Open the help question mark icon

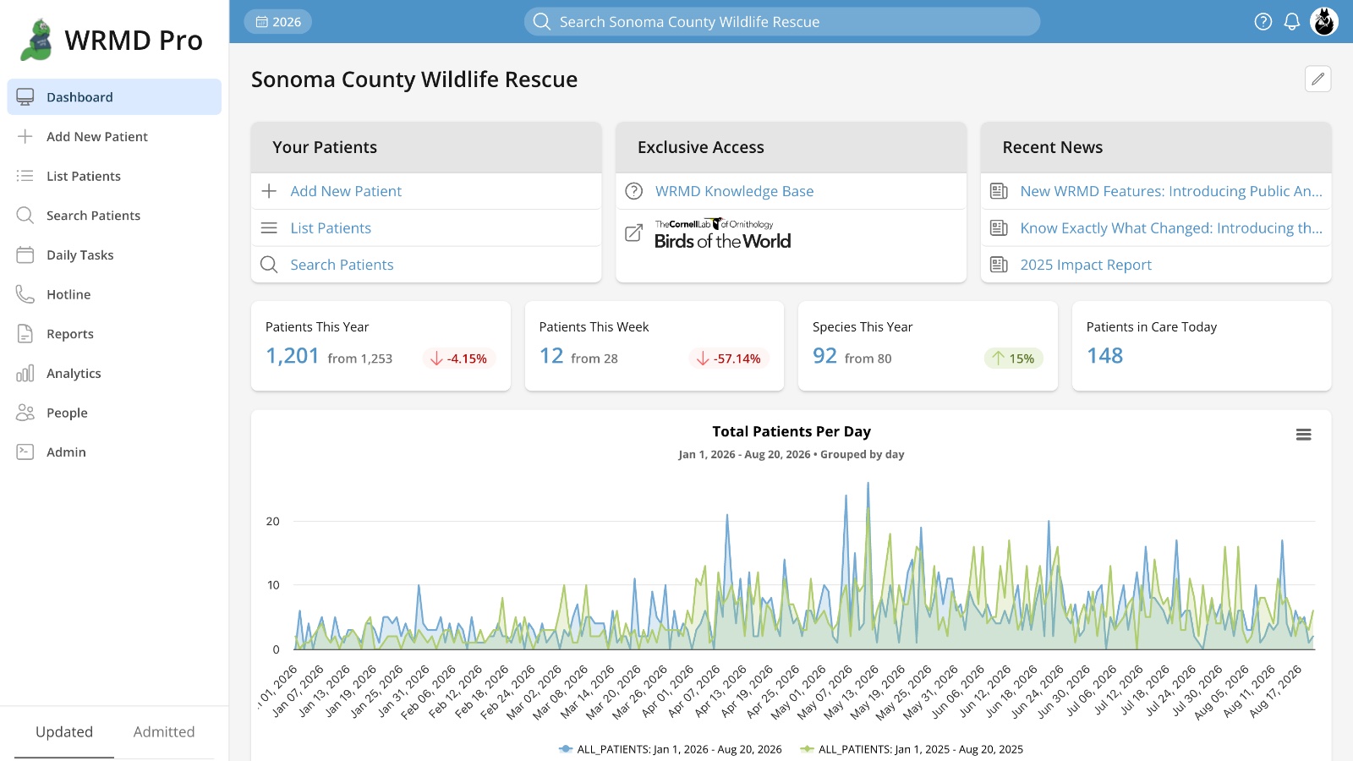[x=1263, y=22]
